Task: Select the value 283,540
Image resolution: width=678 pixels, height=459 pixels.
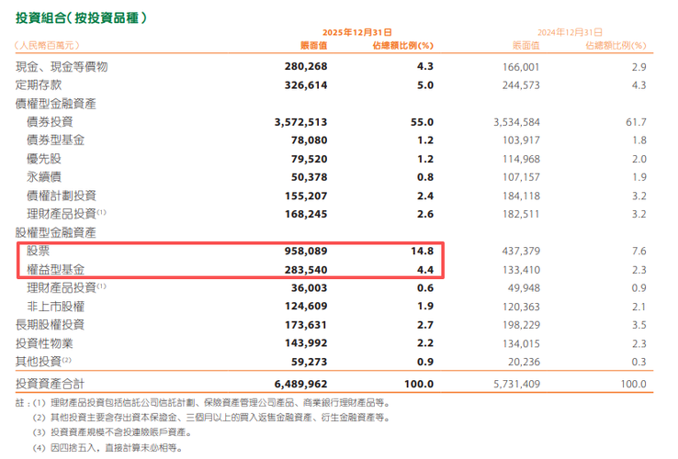Action: 306,270
